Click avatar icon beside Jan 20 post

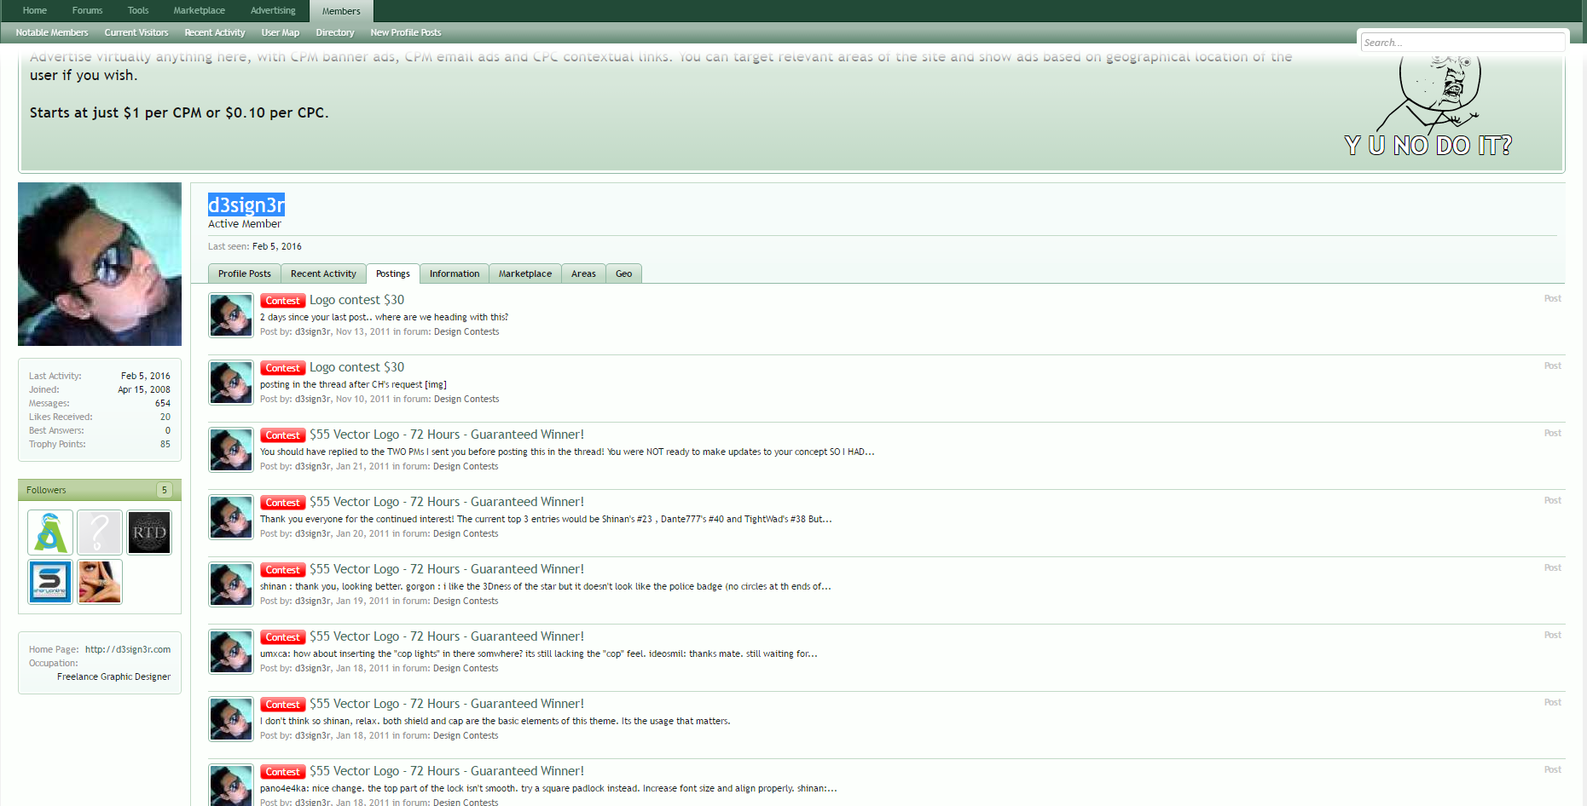click(x=231, y=517)
